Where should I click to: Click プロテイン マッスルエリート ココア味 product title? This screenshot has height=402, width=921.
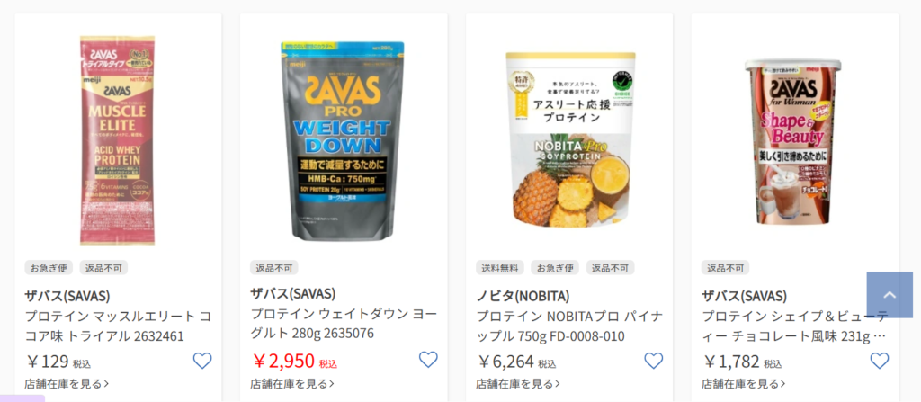pyautogui.click(x=118, y=326)
